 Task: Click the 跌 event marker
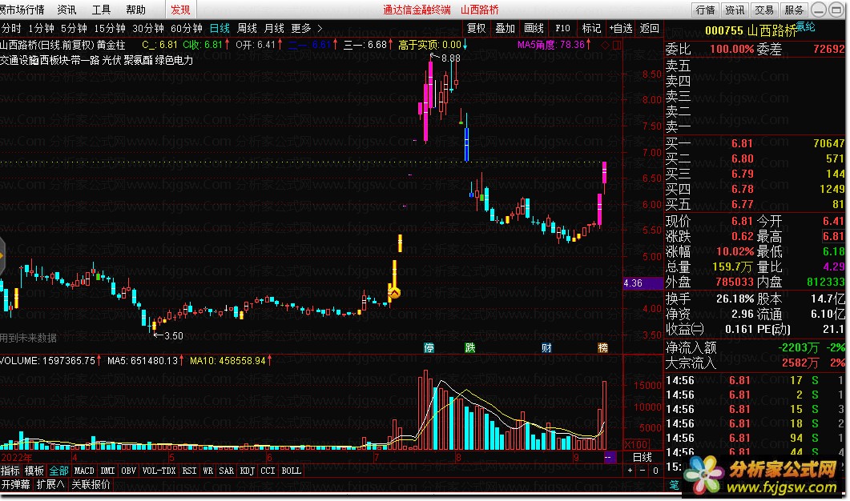[x=470, y=347]
